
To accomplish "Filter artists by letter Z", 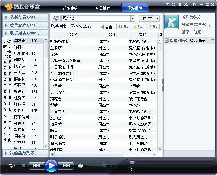I will coord(10,134).
